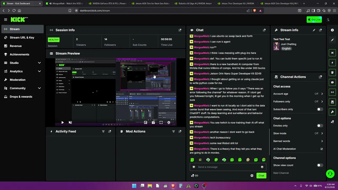Image resolution: width=338 pixels, height=190 pixels.
Task: Select Stream in the sidebar
Action: pyautogui.click(x=22, y=29)
